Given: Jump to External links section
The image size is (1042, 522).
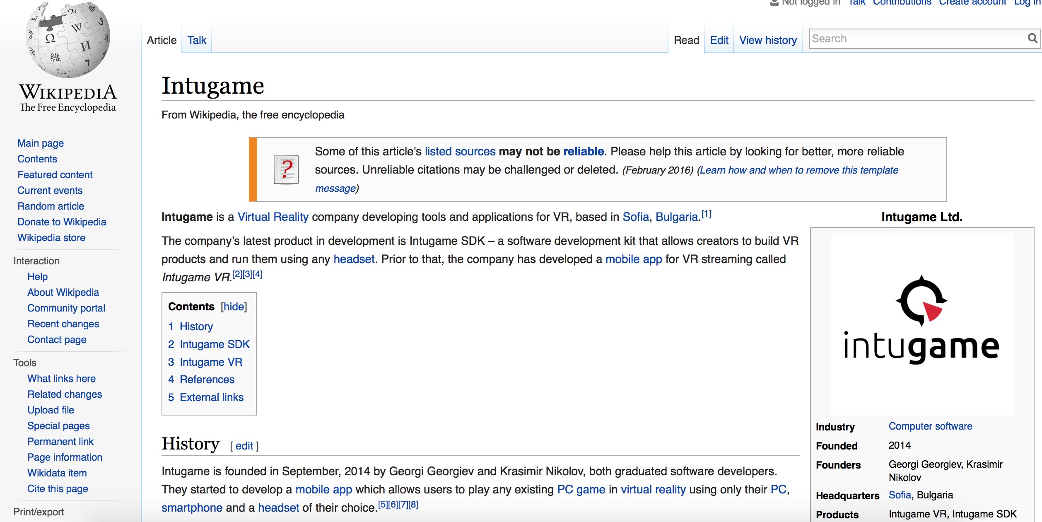Looking at the screenshot, I should (211, 397).
